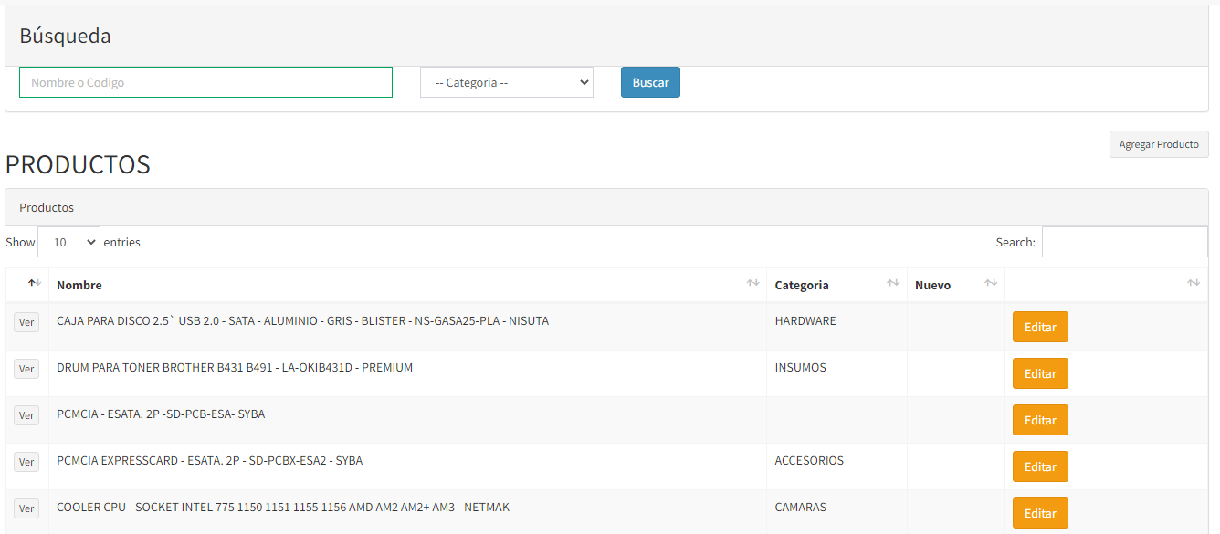Open the Categoria search dropdown
The image size is (1220, 534).
point(507,82)
